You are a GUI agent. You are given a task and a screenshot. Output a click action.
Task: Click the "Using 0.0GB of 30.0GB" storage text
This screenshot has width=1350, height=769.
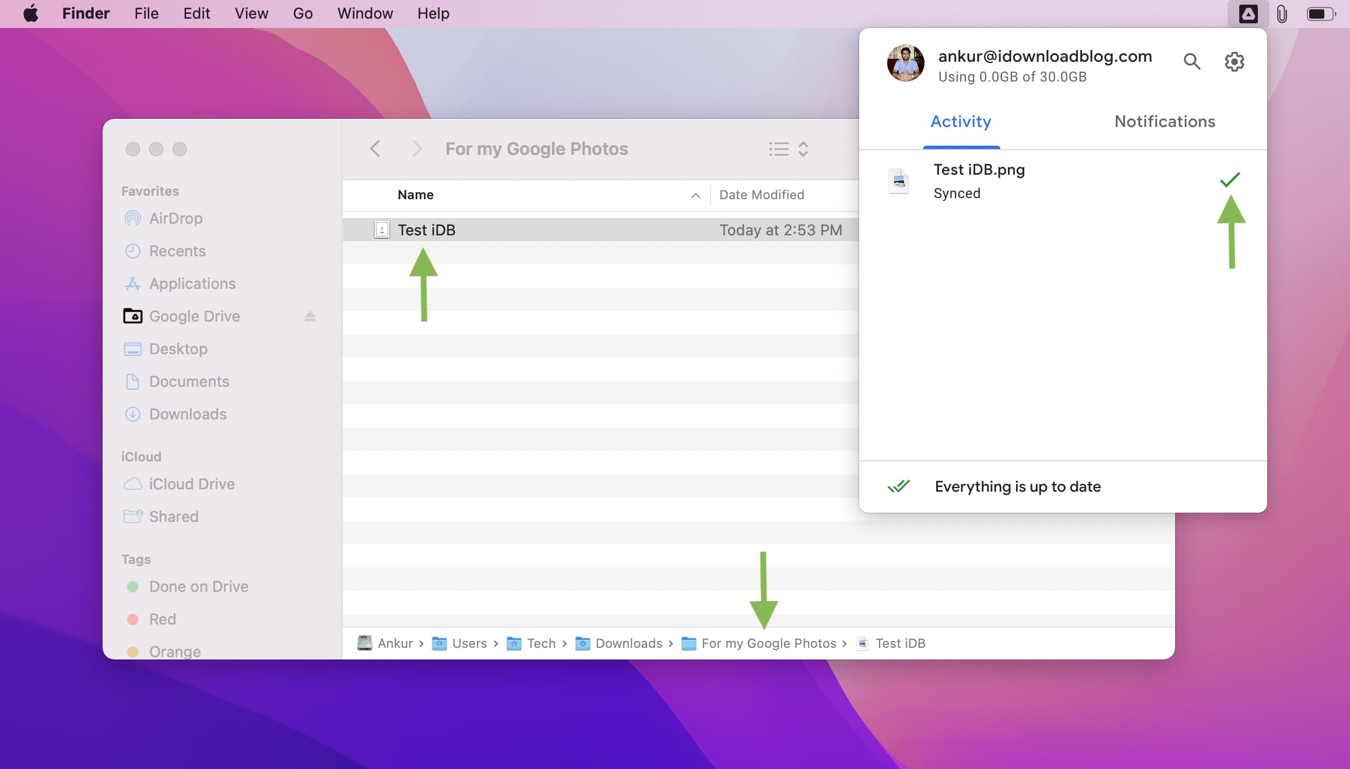click(1012, 77)
